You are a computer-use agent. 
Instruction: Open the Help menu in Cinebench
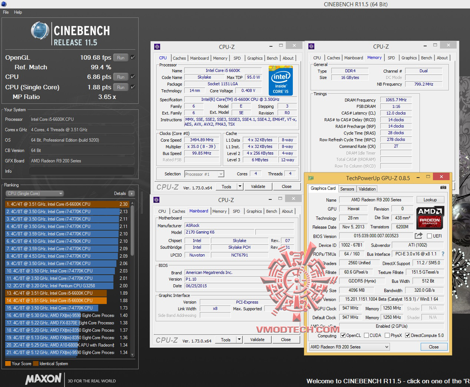[18, 12]
